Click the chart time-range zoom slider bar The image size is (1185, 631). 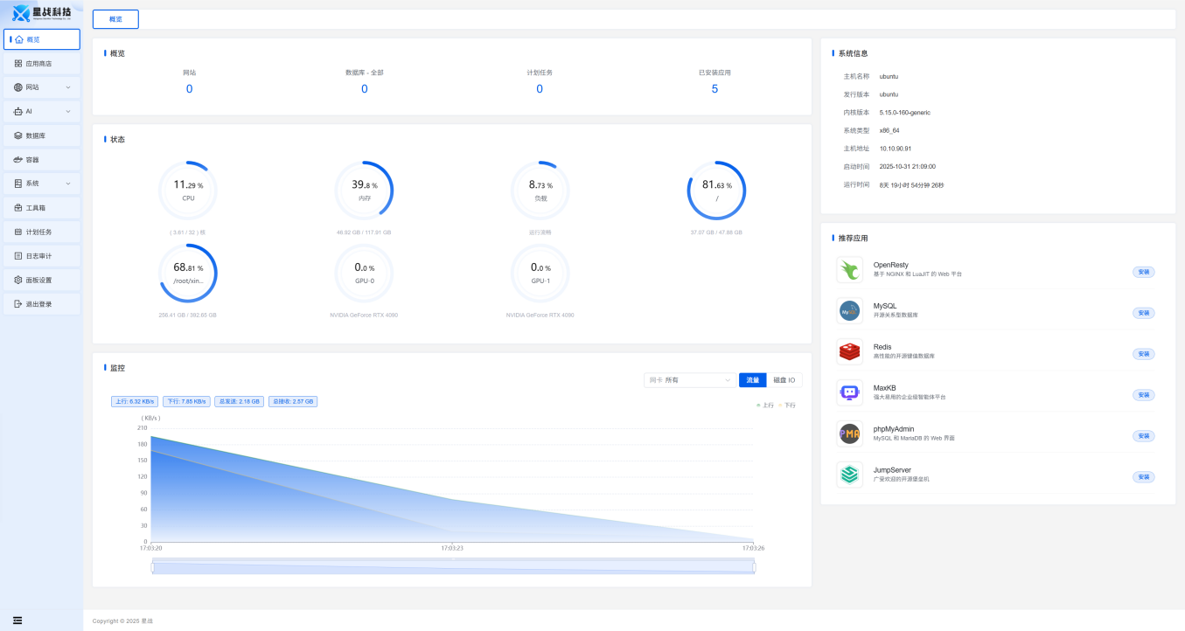(453, 567)
